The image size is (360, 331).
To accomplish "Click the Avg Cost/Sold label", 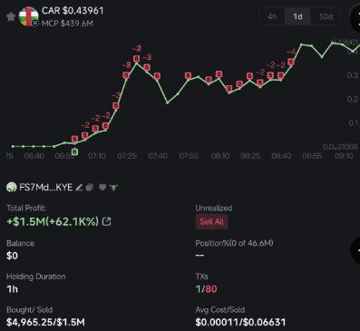I will [x=220, y=310].
